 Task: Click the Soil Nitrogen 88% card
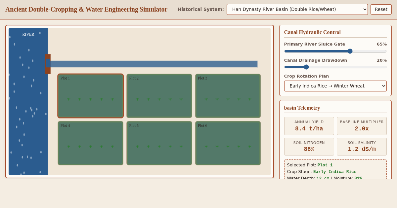309,147
